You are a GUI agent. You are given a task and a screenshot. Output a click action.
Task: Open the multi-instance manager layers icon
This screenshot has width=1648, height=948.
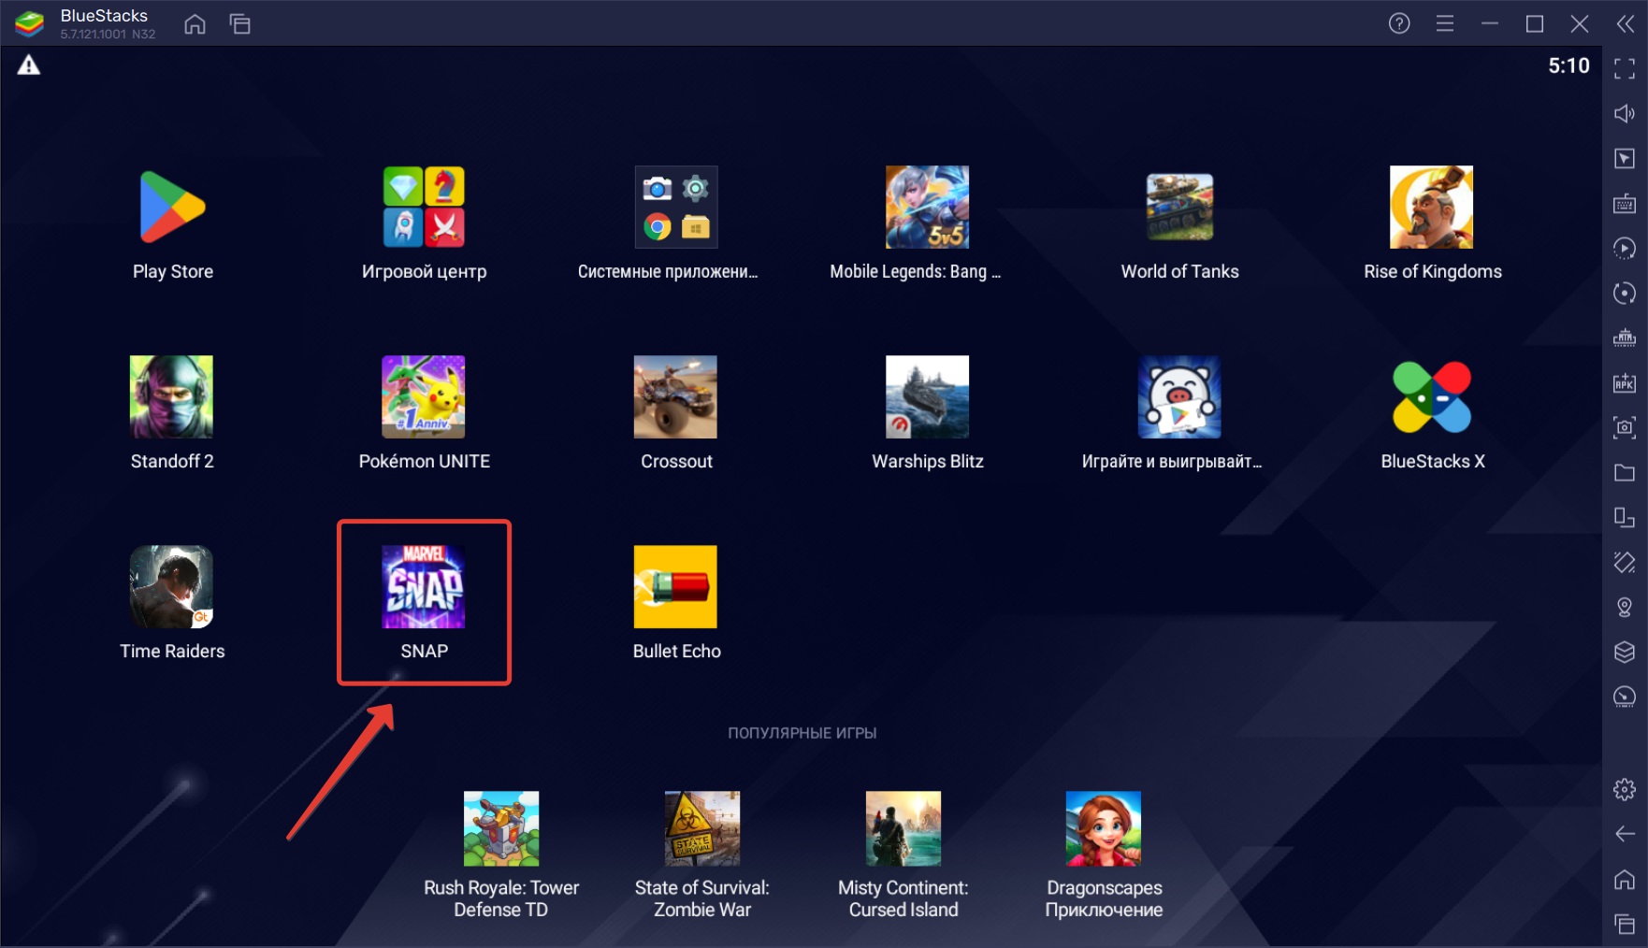coord(1625,652)
